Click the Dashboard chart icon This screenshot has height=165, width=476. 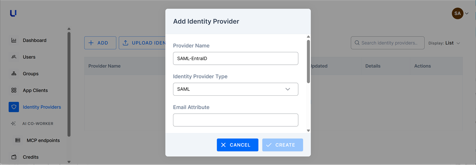pos(14,40)
